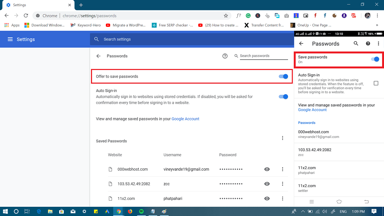This screenshot has width=384, height=216.
Task: Open the camera screenshot extension icon
Action: click(x=286, y=16)
